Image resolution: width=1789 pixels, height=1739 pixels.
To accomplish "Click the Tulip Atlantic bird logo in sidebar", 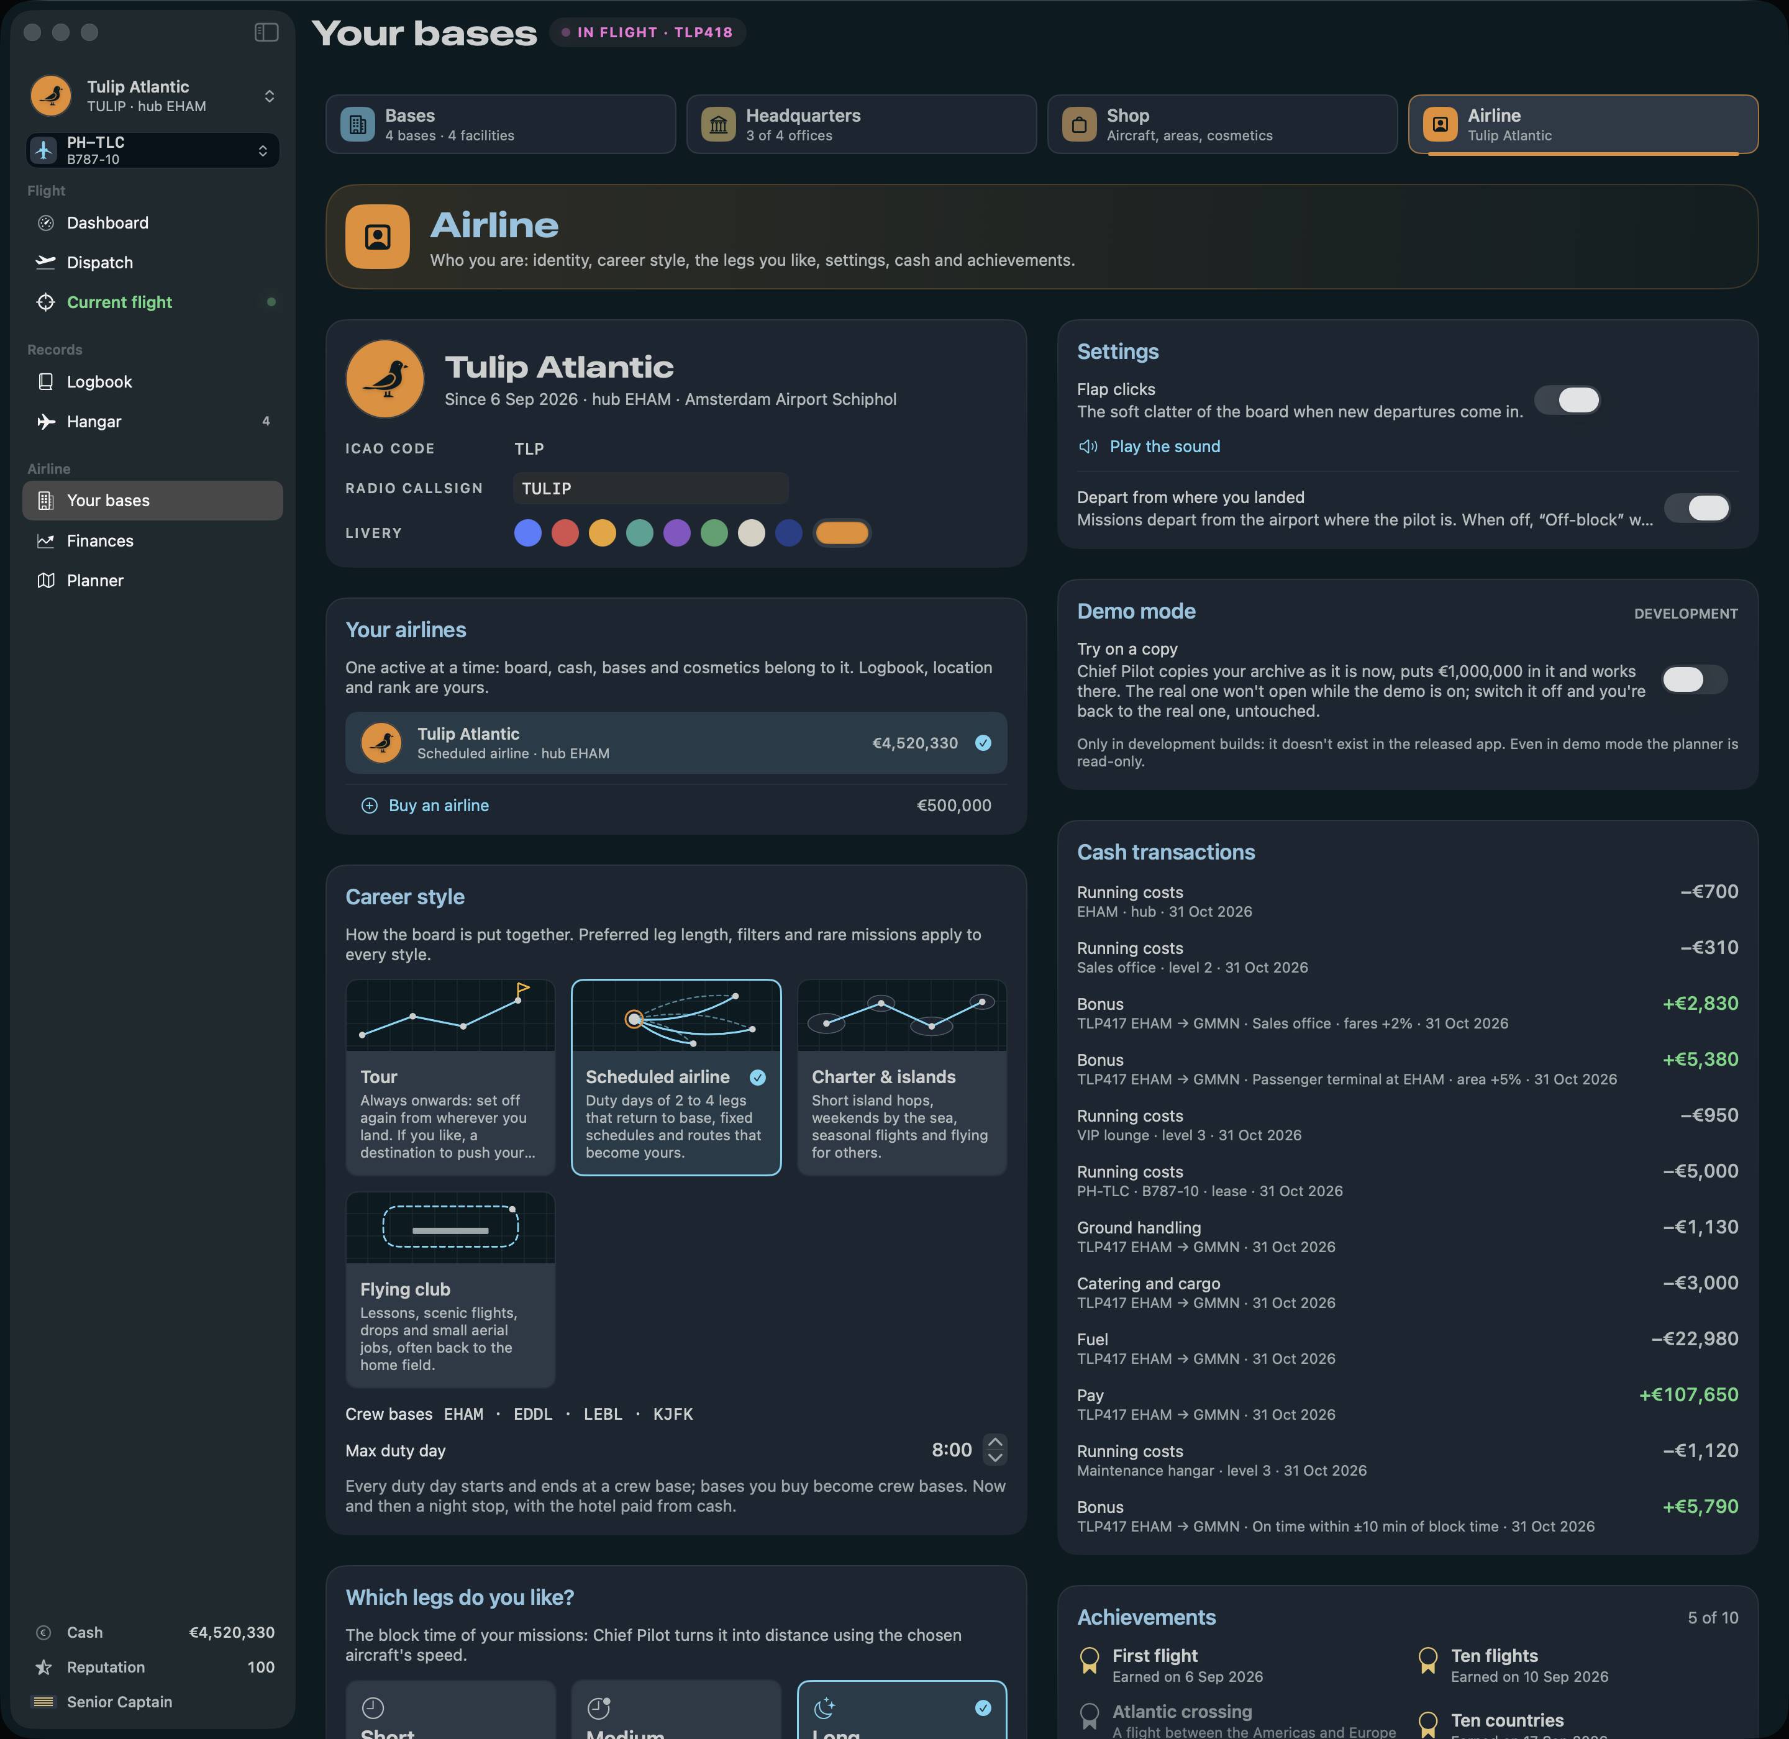I will click(x=51, y=95).
